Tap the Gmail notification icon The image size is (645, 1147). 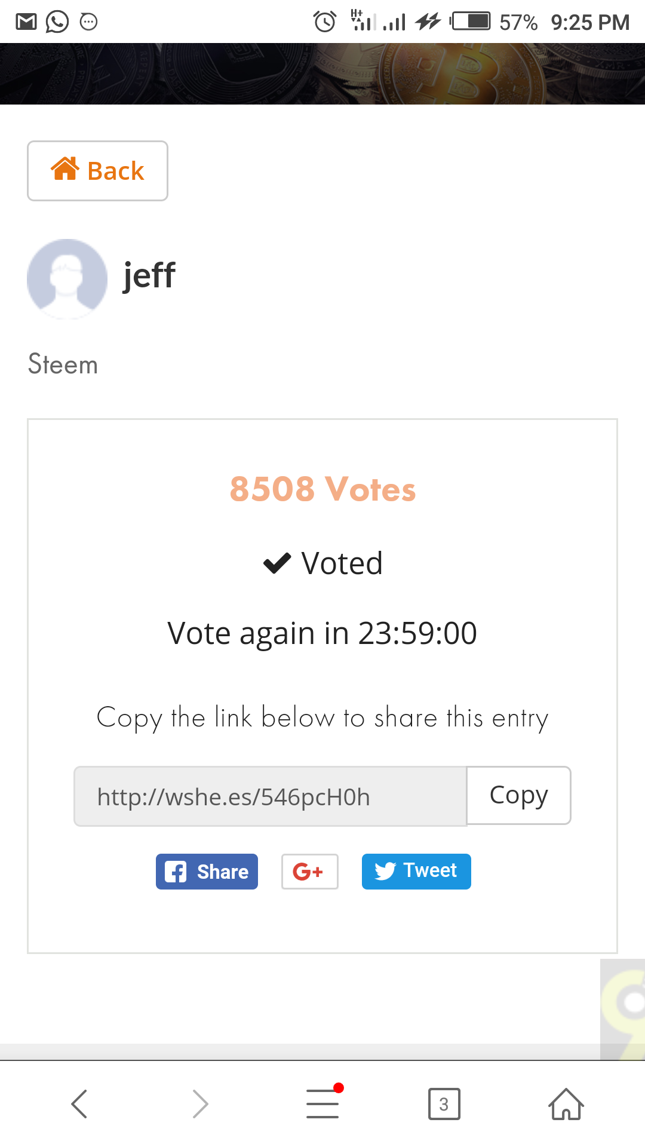[26, 22]
